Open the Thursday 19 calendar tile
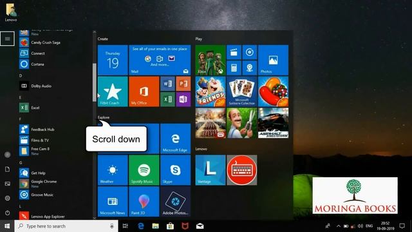 point(113,60)
